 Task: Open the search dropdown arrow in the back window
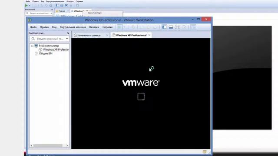tap(51, 13)
